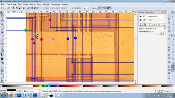This screenshot has height=98, width=175.
Task: Lower selection to bottom
Action: [28, 8]
